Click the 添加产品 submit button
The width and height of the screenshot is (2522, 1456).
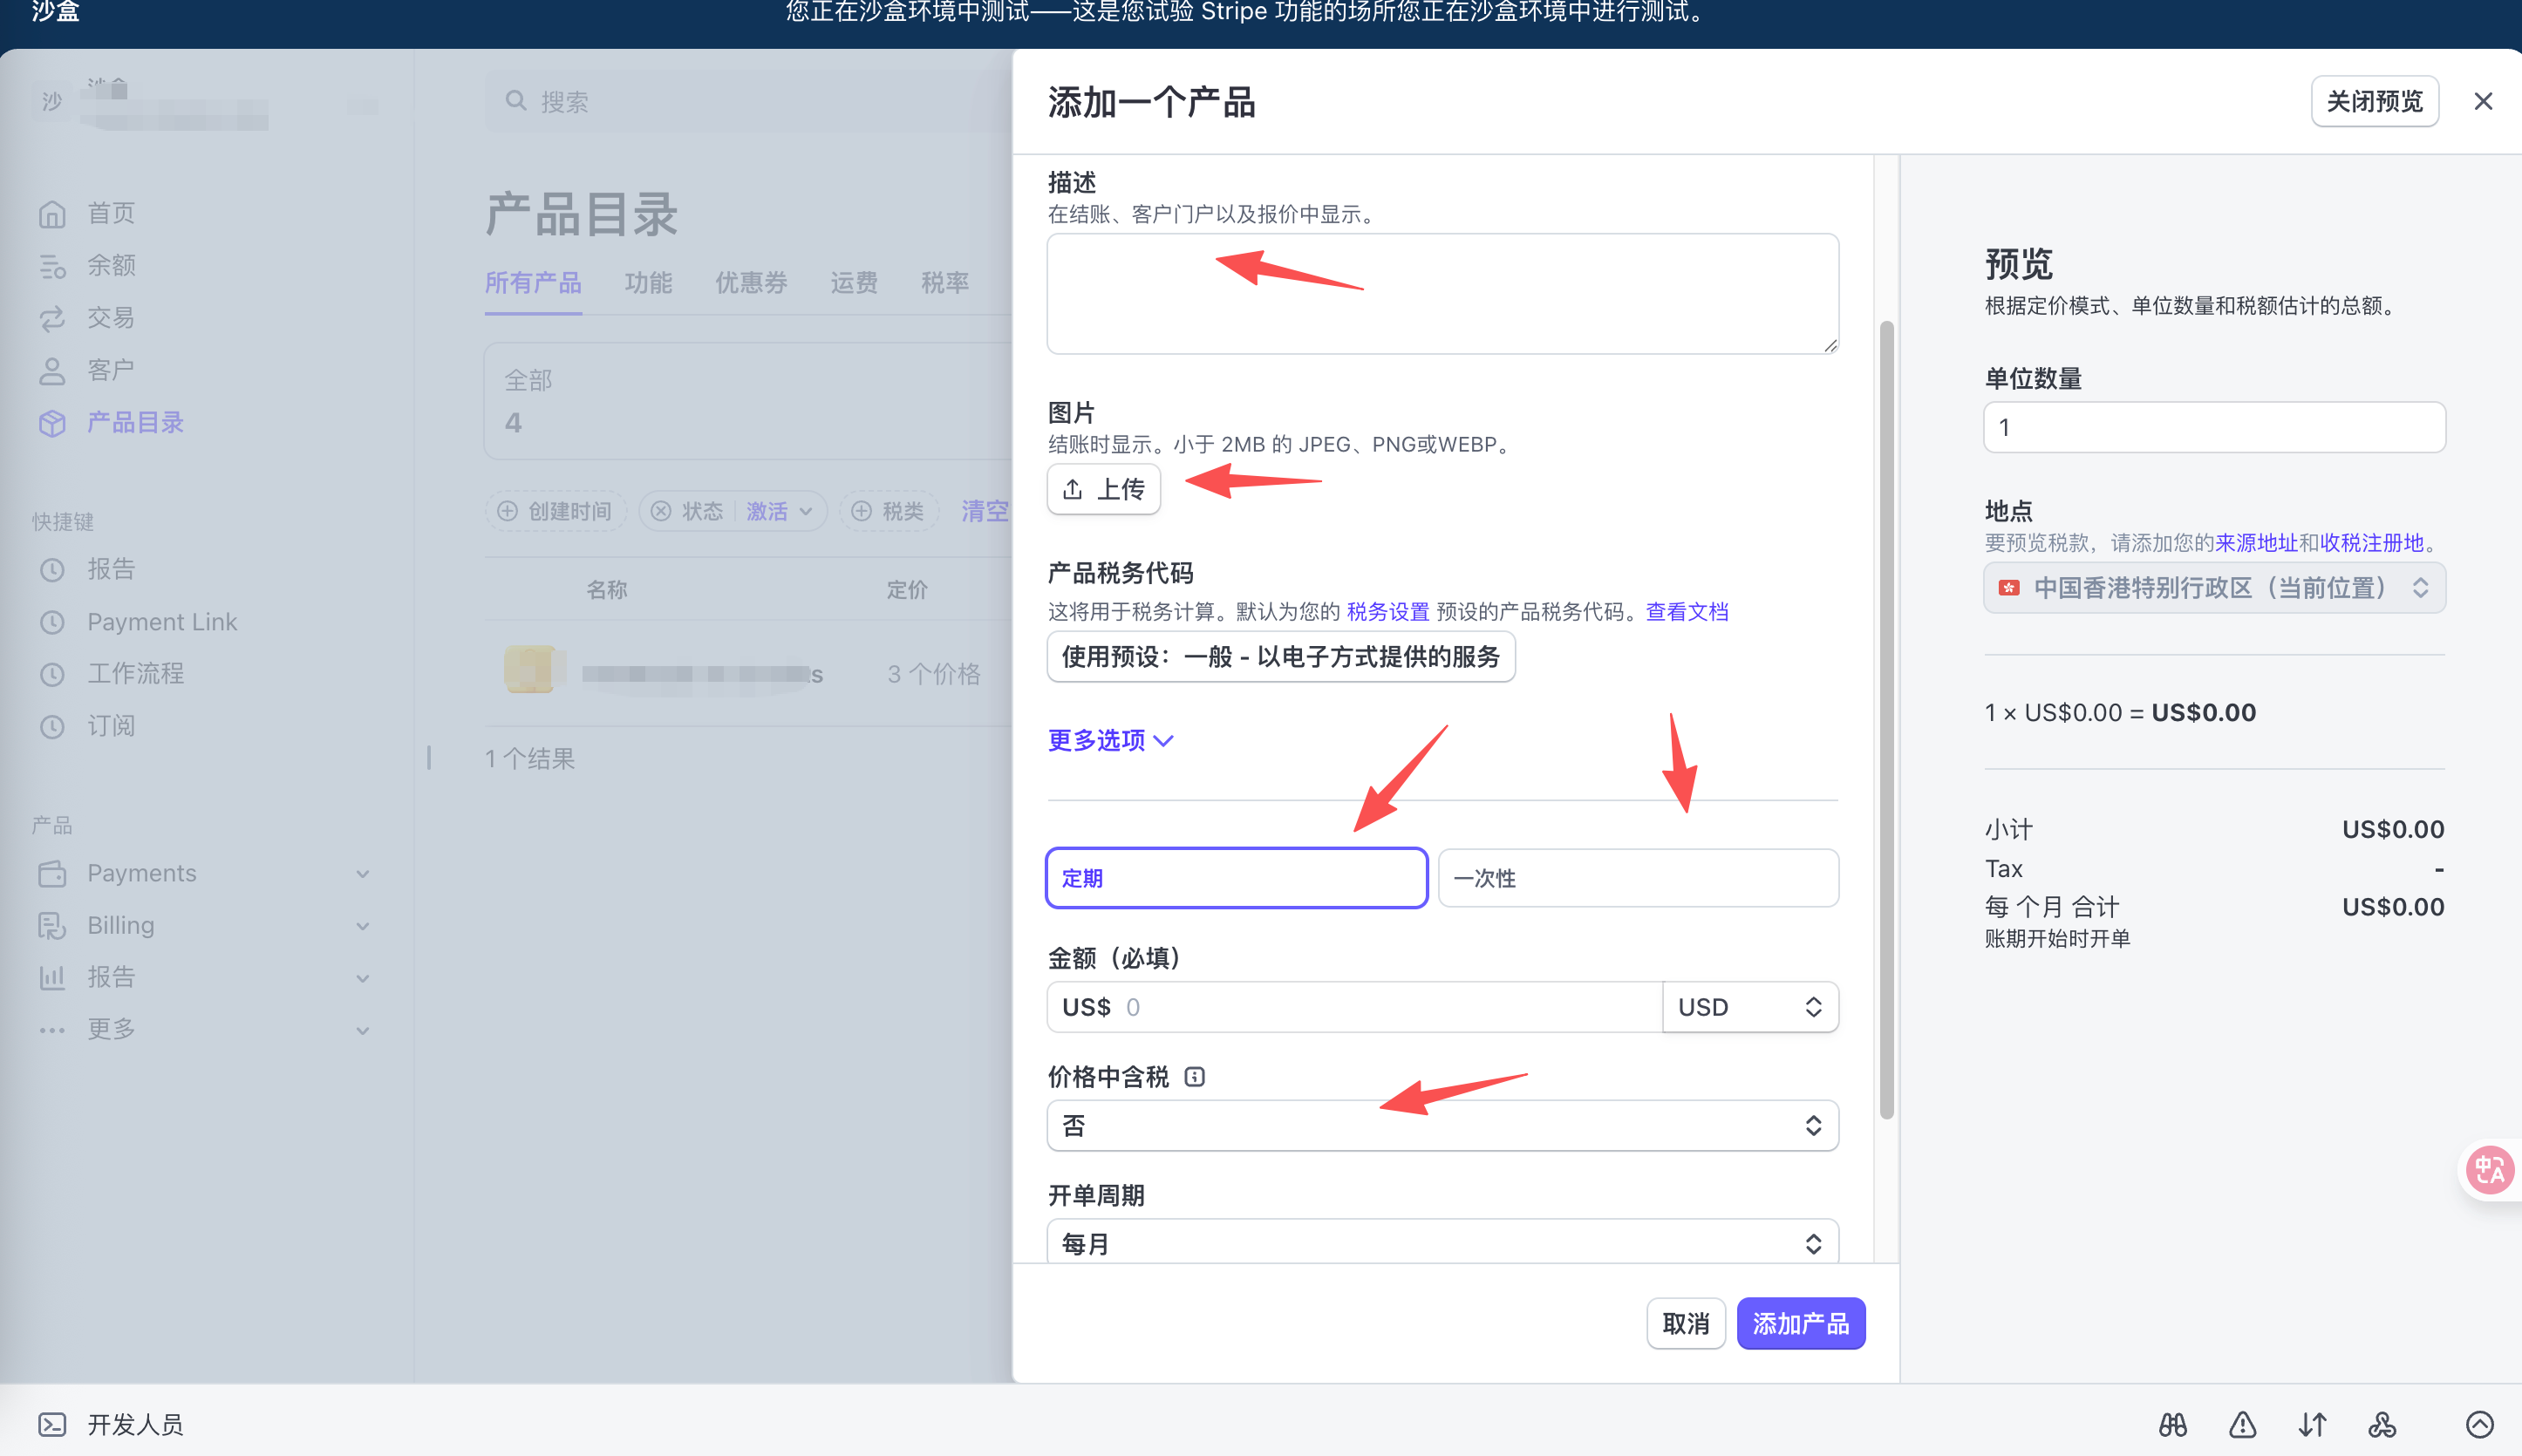pos(1800,1323)
